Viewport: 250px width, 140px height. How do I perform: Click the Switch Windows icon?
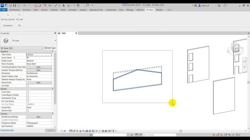tap(87, 5)
